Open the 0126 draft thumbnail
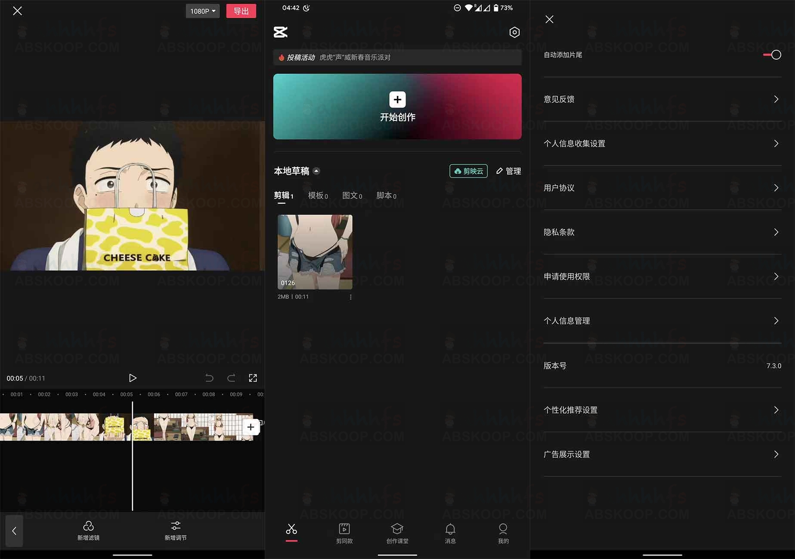The height and width of the screenshot is (559, 795). click(315, 252)
